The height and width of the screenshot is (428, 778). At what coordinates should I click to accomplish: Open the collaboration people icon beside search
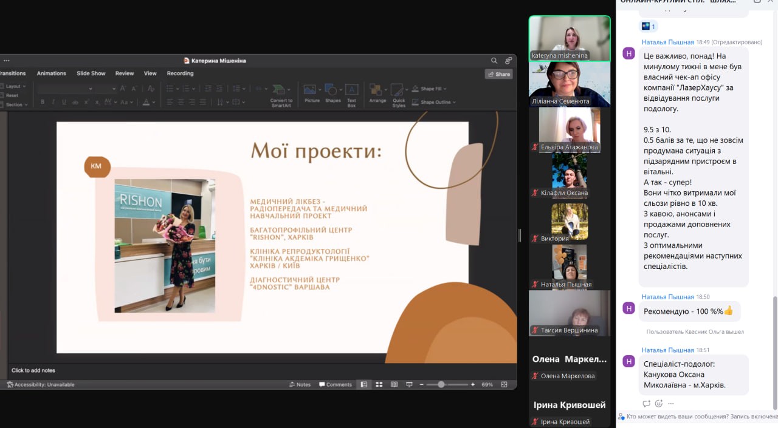click(x=509, y=61)
